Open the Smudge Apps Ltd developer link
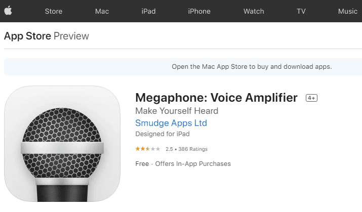 (x=171, y=123)
